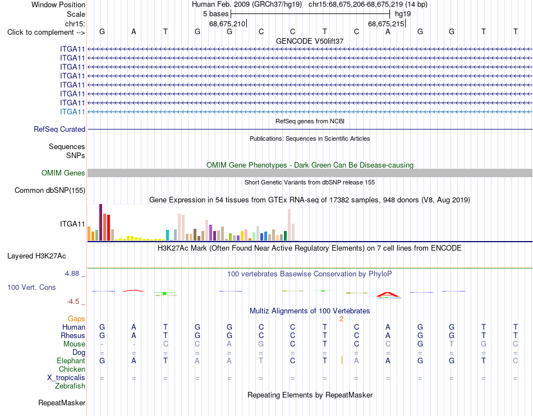
Task: Click the cyan bar in GTEx chart
Action: click(x=167, y=235)
